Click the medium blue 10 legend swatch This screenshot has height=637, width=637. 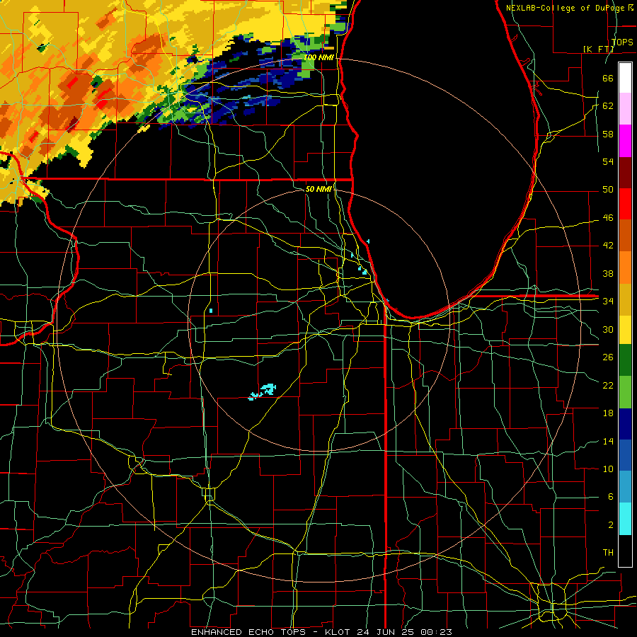625,455
